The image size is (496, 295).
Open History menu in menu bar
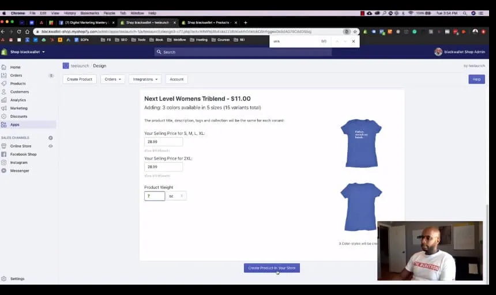pos(70,13)
